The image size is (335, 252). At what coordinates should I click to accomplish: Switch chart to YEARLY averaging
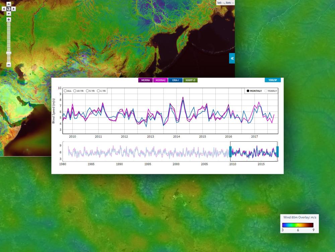tap(266, 91)
